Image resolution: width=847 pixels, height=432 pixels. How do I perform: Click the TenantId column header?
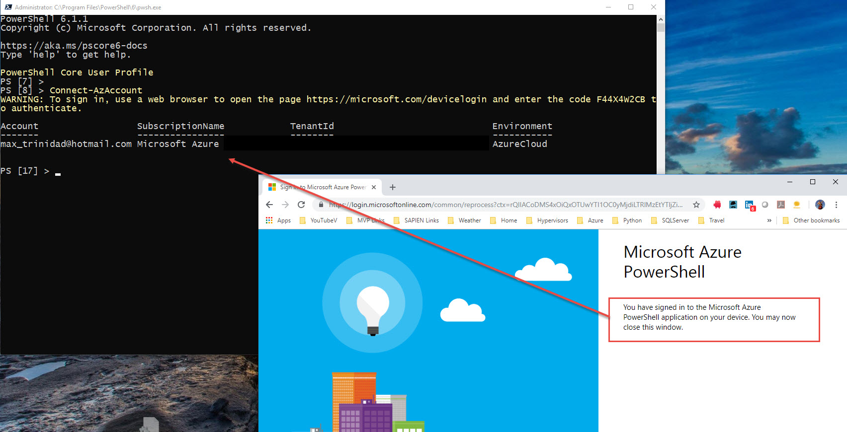pos(312,126)
